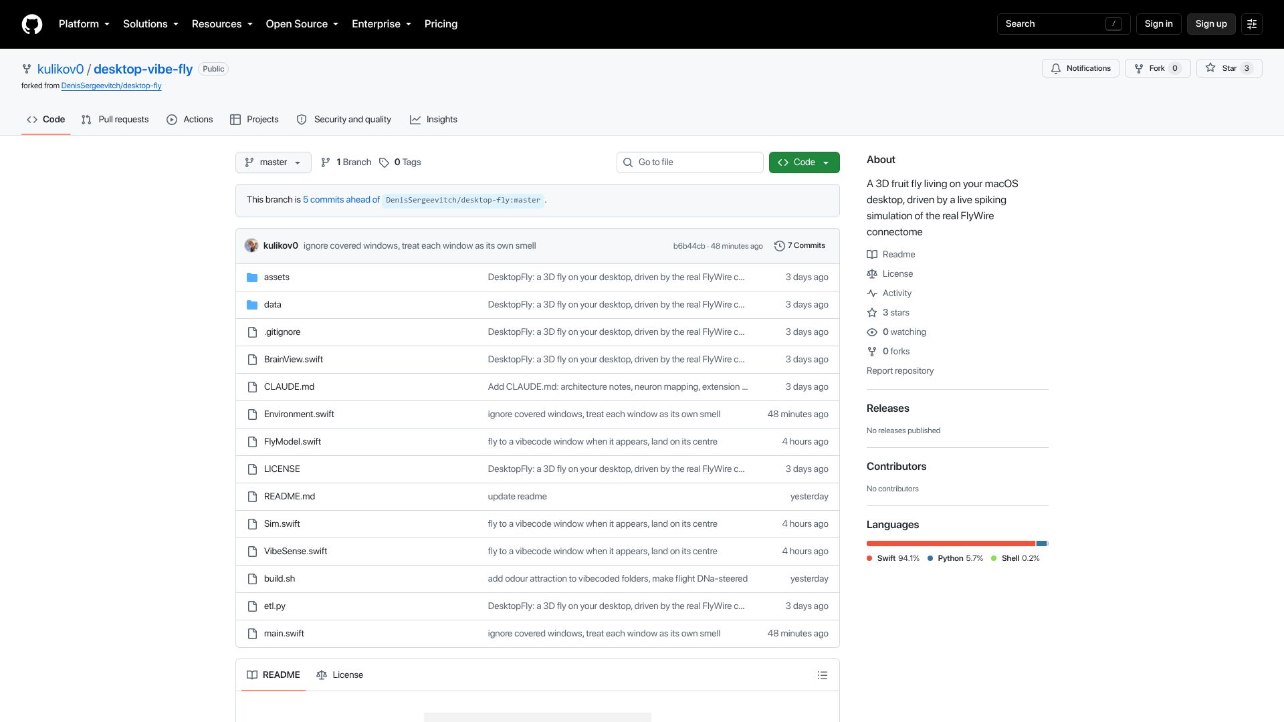Screen dimensions: 1284x722
Task: Open CLAUDE.md file
Action: 289,387
